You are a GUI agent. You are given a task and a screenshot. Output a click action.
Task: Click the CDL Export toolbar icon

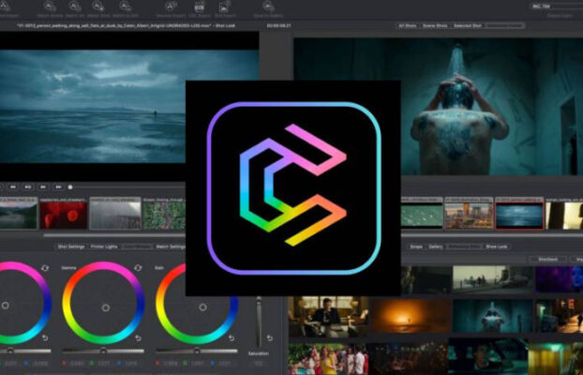[x=200, y=6]
